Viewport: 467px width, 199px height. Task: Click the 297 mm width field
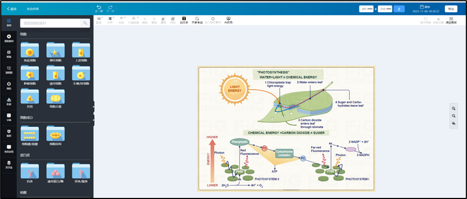[367, 9]
